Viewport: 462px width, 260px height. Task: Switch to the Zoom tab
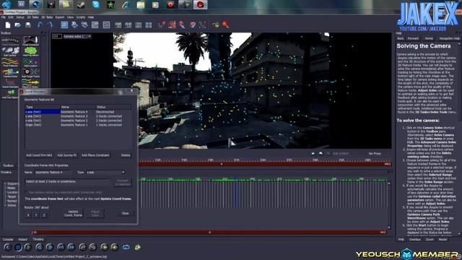coord(430,239)
